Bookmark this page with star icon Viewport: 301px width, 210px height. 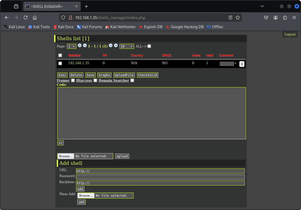tap(237, 17)
